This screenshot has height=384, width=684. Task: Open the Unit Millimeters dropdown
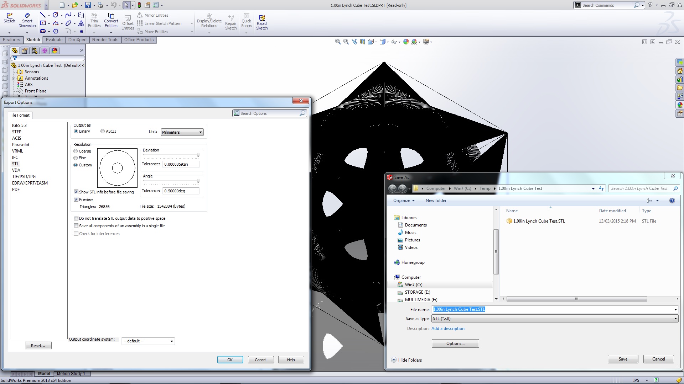[182, 132]
